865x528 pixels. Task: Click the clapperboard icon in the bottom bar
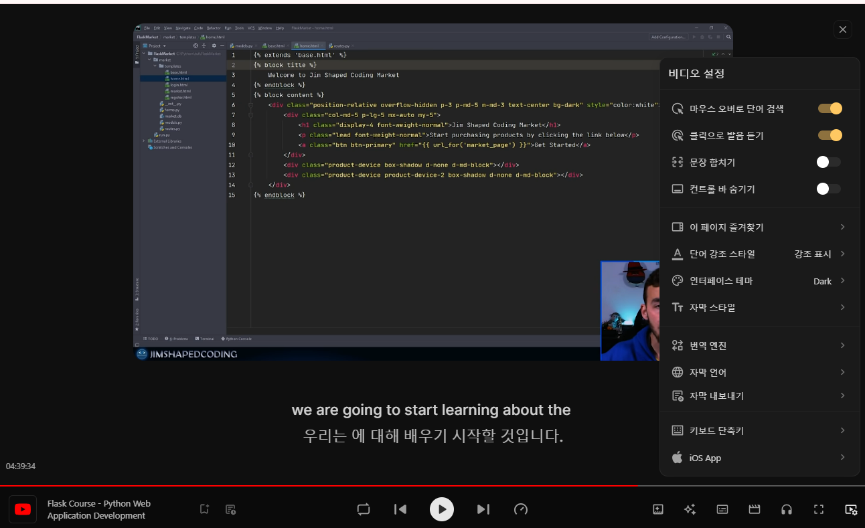[755, 509]
